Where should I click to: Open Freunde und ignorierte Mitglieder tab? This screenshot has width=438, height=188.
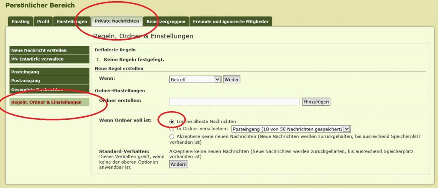coord(231,21)
